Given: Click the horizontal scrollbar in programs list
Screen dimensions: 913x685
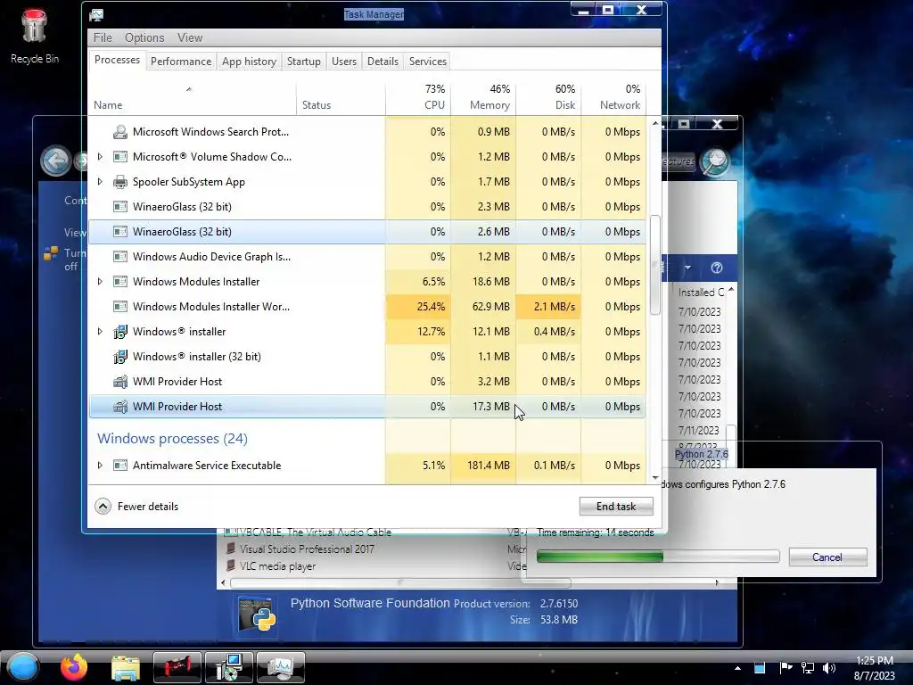Looking at the screenshot, I should [x=400, y=582].
